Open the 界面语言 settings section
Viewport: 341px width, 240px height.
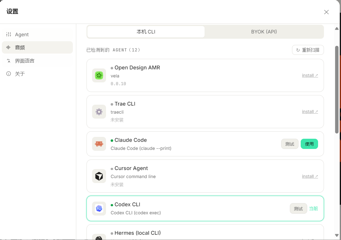tap(37, 61)
